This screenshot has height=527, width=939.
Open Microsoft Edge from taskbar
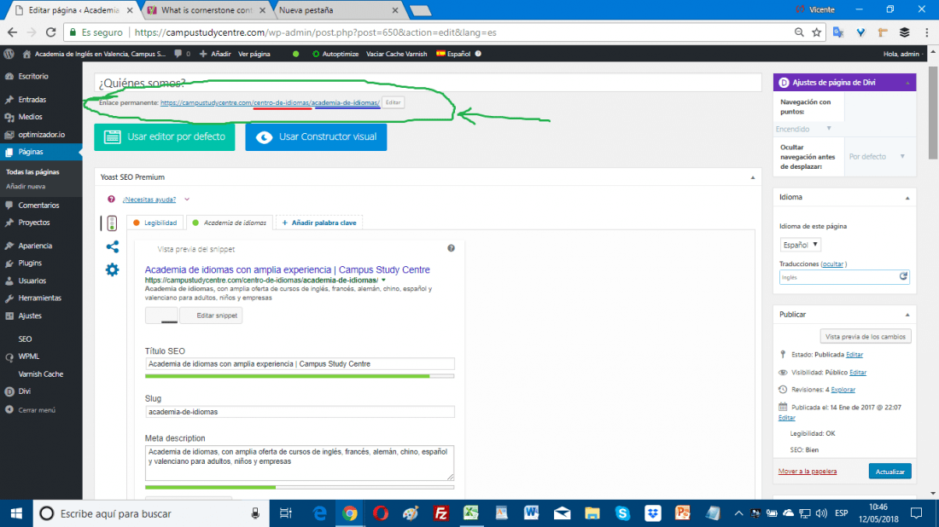coord(320,513)
